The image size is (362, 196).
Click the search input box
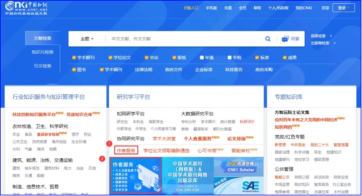click(185, 39)
